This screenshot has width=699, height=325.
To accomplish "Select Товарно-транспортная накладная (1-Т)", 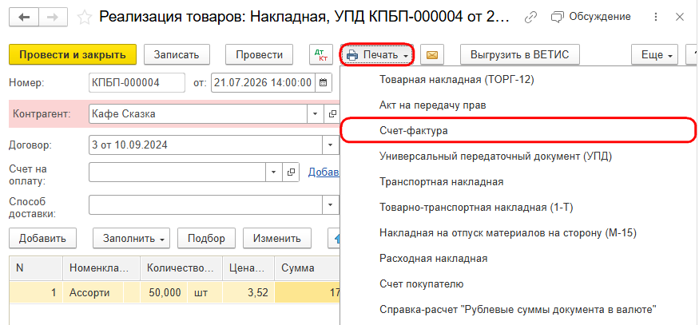I will tap(519, 208).
